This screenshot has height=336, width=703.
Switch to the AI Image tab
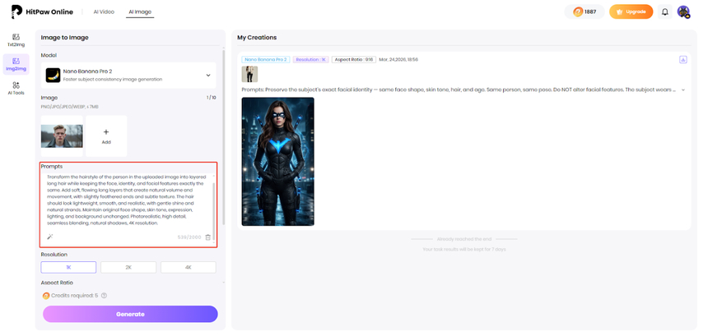pyautogui.click(x=140, y=12)
